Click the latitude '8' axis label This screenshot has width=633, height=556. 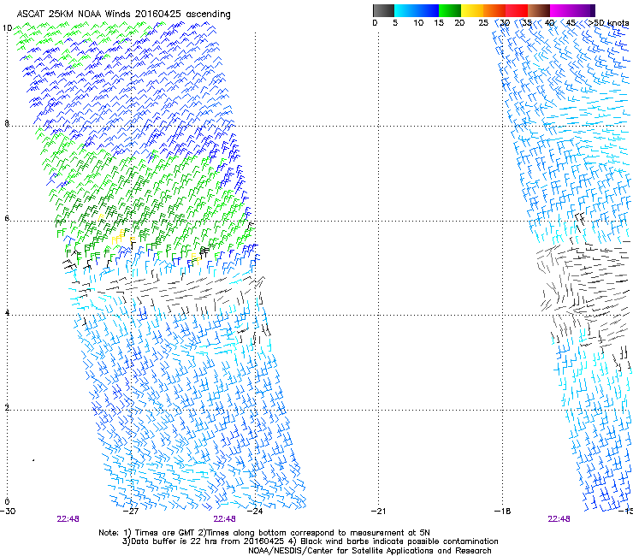tap(7, 123)
